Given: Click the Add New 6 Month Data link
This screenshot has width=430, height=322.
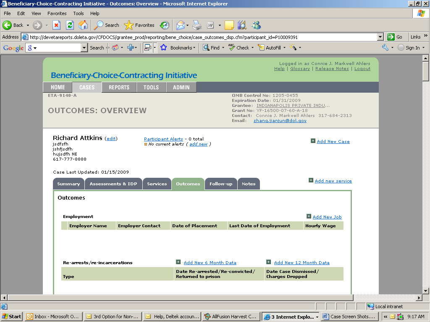Looking at the screenshot, I should click(x=210, y=262).
